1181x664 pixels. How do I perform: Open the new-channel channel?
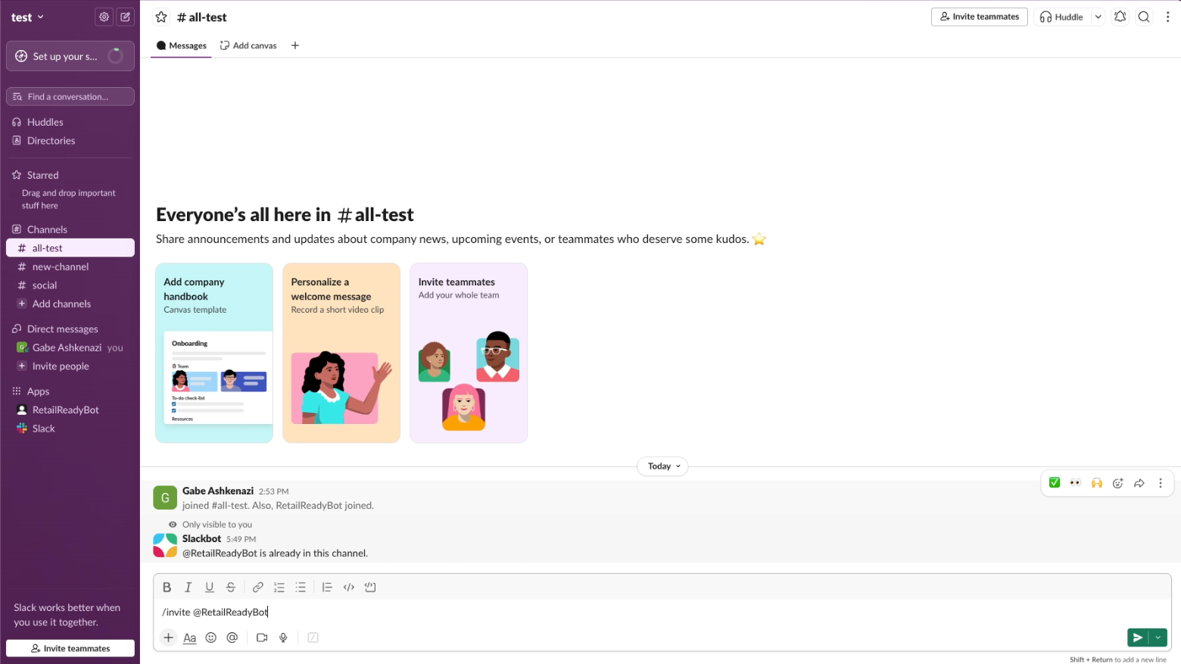pos(70,267)
